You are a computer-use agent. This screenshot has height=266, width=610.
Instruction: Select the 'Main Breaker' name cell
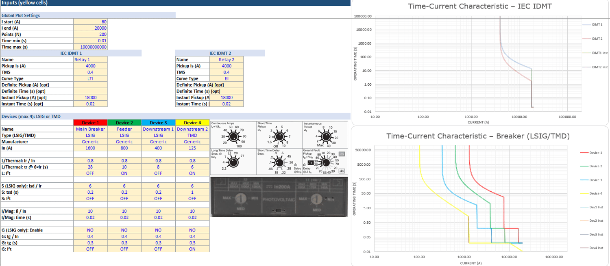[x=90, y=129]
